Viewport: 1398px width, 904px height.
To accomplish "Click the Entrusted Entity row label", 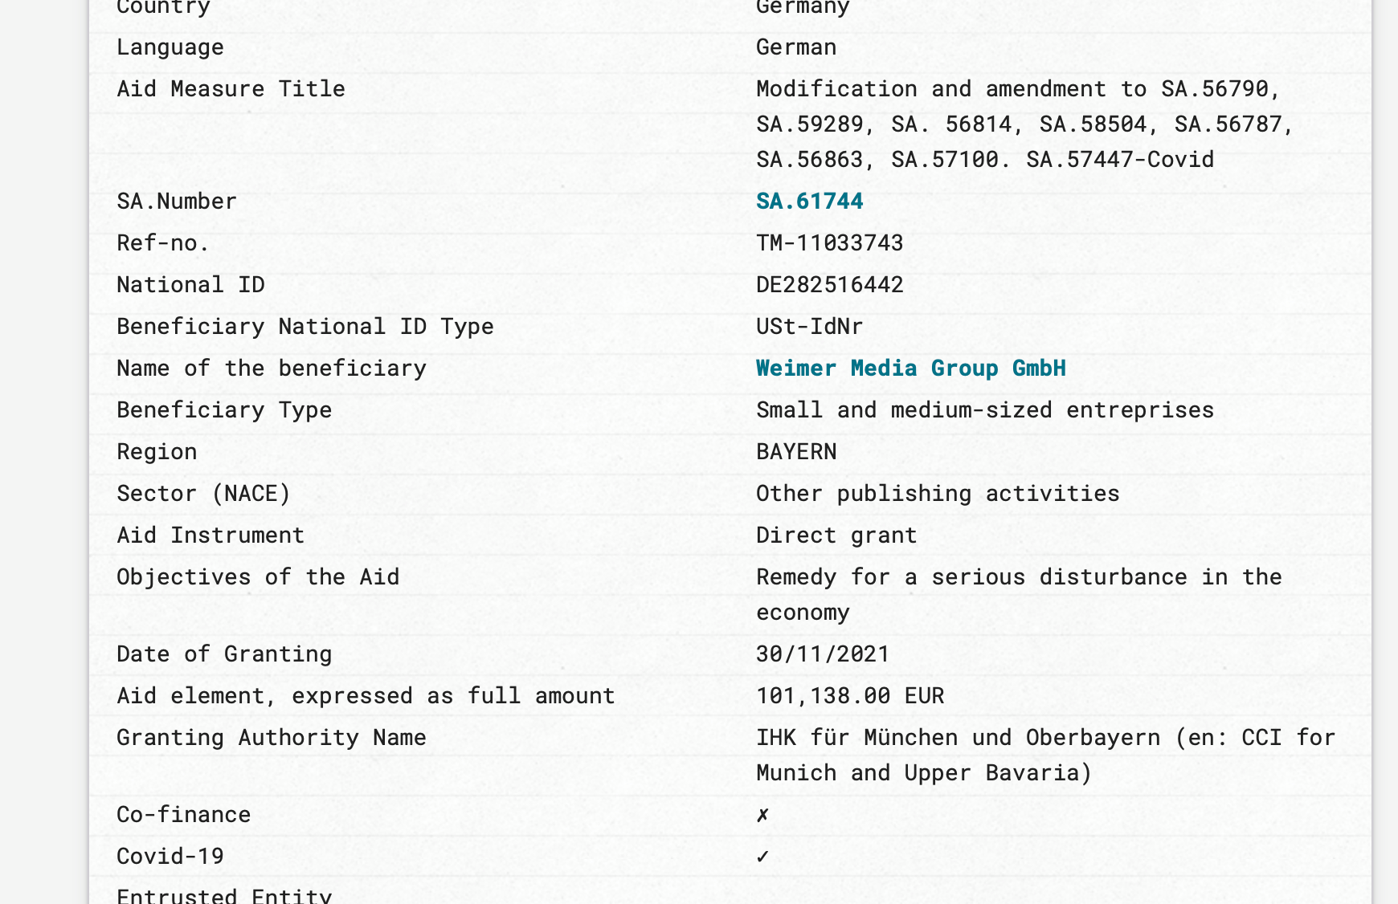I will click(x=224, y=895).
